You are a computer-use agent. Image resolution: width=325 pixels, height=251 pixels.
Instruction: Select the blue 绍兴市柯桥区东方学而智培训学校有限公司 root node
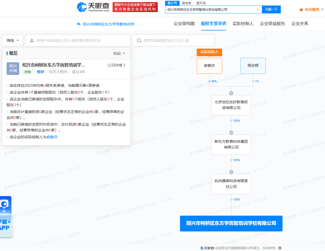click(x=231, y=223)
